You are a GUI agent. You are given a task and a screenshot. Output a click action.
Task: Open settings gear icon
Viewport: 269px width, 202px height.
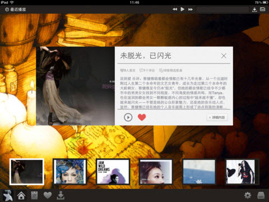[x=248, y=196]
